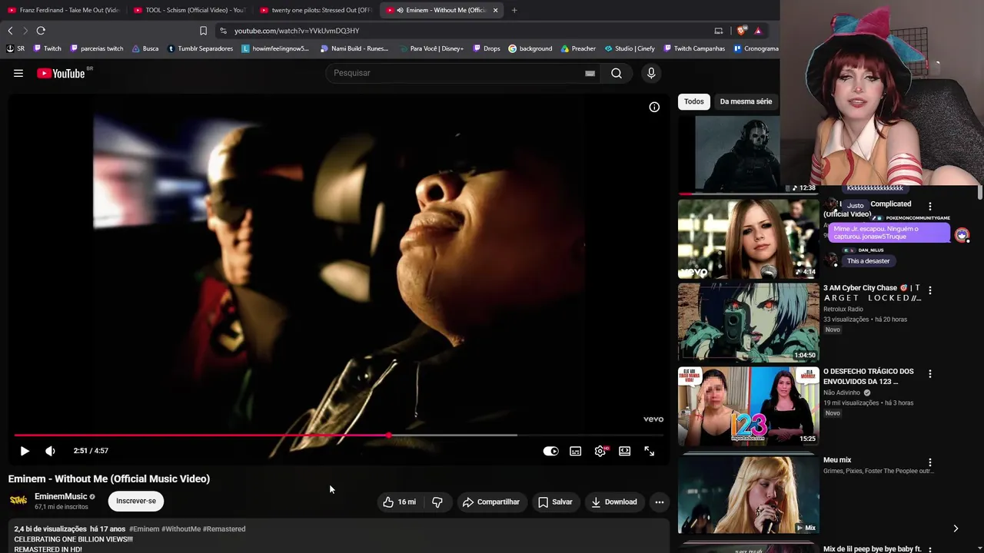The height and width of the screenshot is (553, 984).
Task: Open options menu for O DESFECHO TRÁGICO video
Action: pyautogui.click(x=930, y=374)
